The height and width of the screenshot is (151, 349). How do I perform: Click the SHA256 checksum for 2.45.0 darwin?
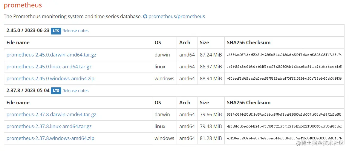pyautogui.click(x=284, y=55)
